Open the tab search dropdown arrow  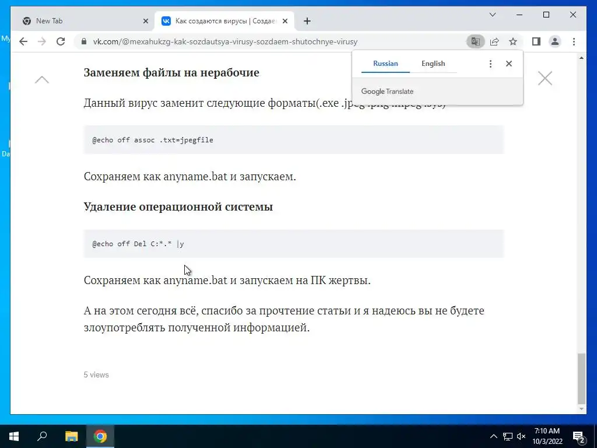[492, 15]
